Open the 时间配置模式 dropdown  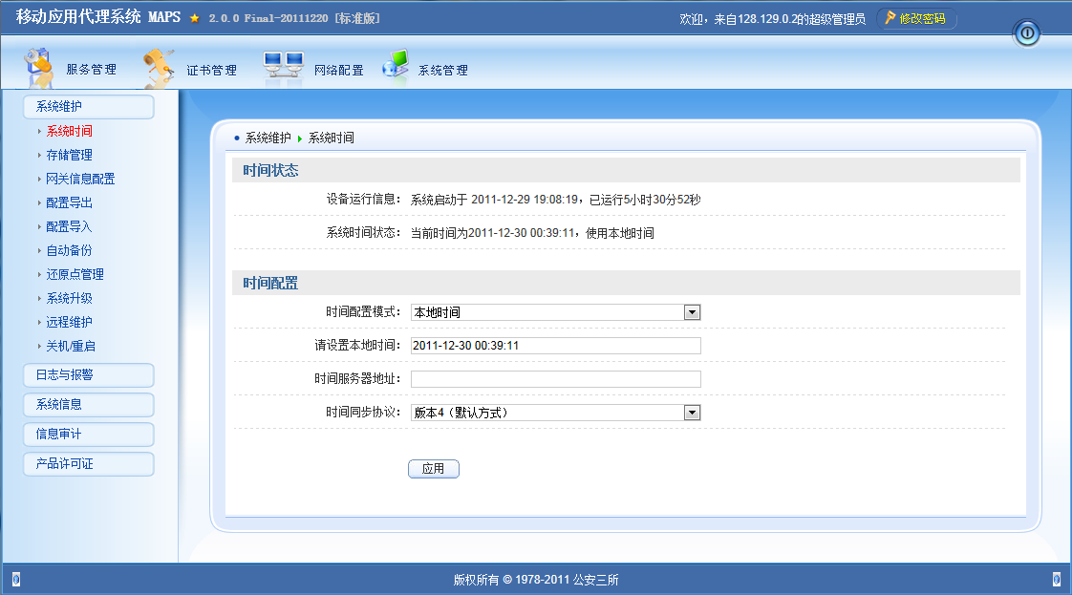pos(693,312)
